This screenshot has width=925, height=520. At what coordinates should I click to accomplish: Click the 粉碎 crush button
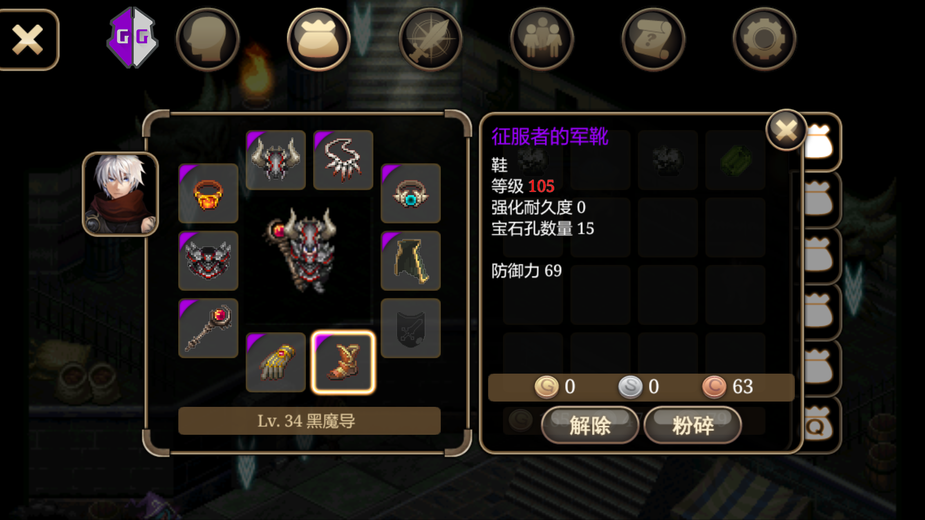pyautogui.click(x=693, y=425)
